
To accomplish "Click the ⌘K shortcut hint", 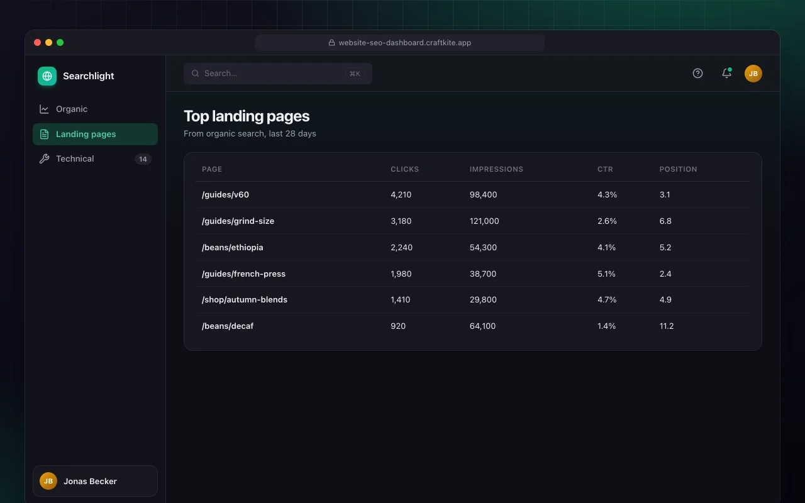I will click(355, 74).
